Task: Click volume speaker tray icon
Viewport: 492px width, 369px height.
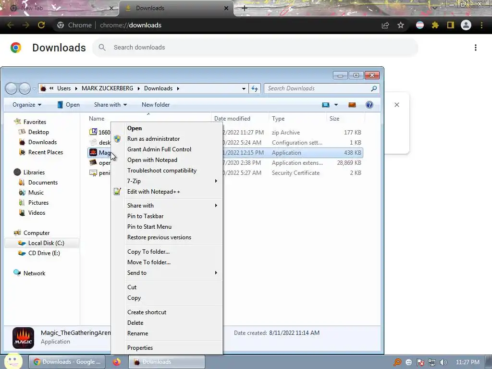Action: pos(443,362)
